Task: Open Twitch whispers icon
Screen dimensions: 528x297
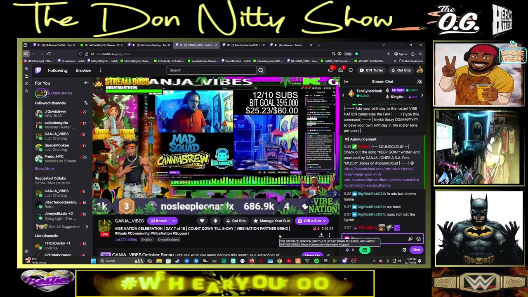Action: click(x=351, y=70)
